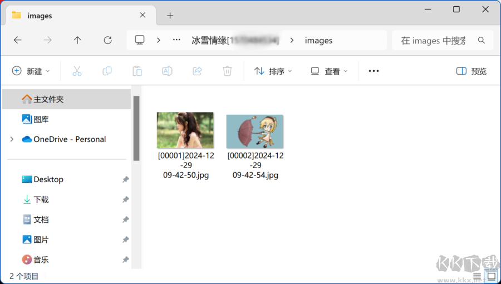Screen dimensions: 501x284
Task: Open 图片 pictures folder
Action: (36, 239)
